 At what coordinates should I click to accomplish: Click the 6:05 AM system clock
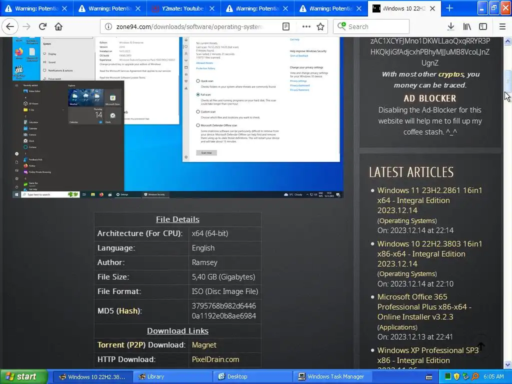493,376
